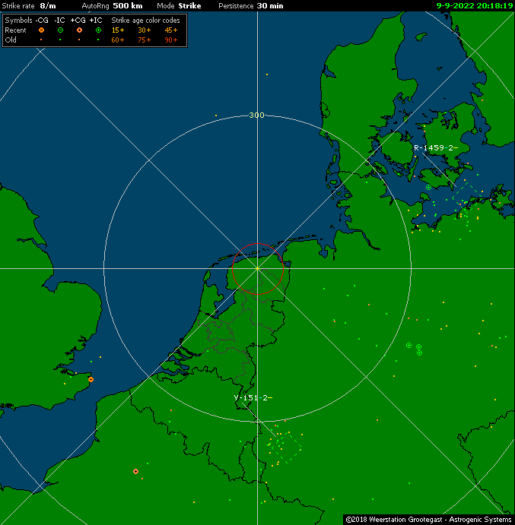Click the recent -CG symbol in the legend
This screenshot has height=525, width=515.
[42, 30]
